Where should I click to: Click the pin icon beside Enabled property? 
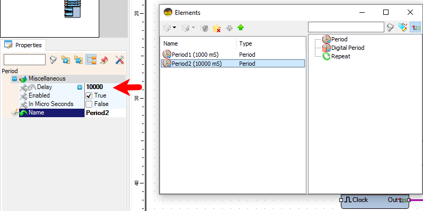24,96
